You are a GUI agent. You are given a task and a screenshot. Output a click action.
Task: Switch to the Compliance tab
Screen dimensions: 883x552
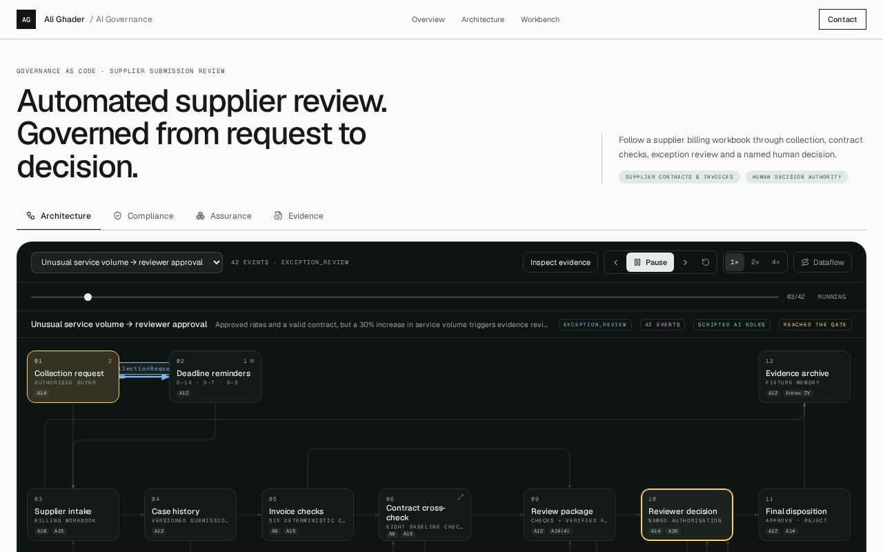[143, 216]
